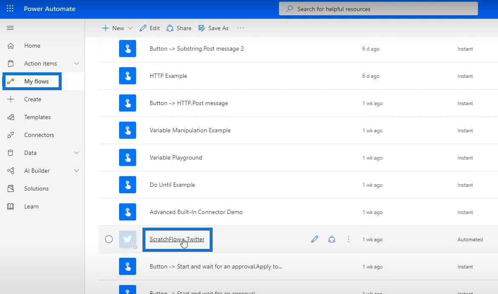
Task: Open Advanced Built-In Connector Demo flow name
Action: 196,212
